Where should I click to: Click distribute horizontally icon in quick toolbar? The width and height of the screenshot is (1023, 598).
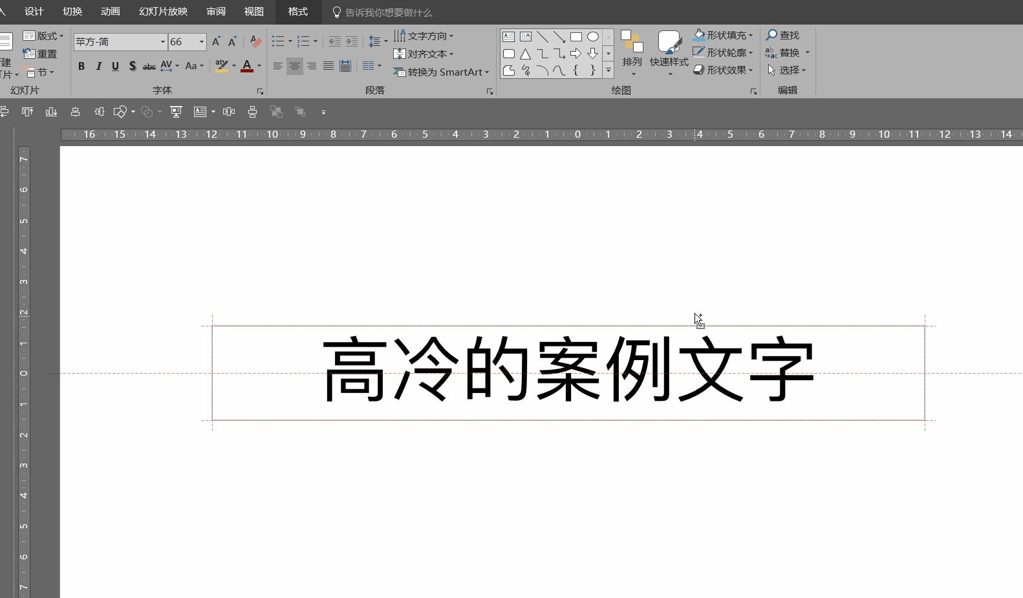click(229, 112)
